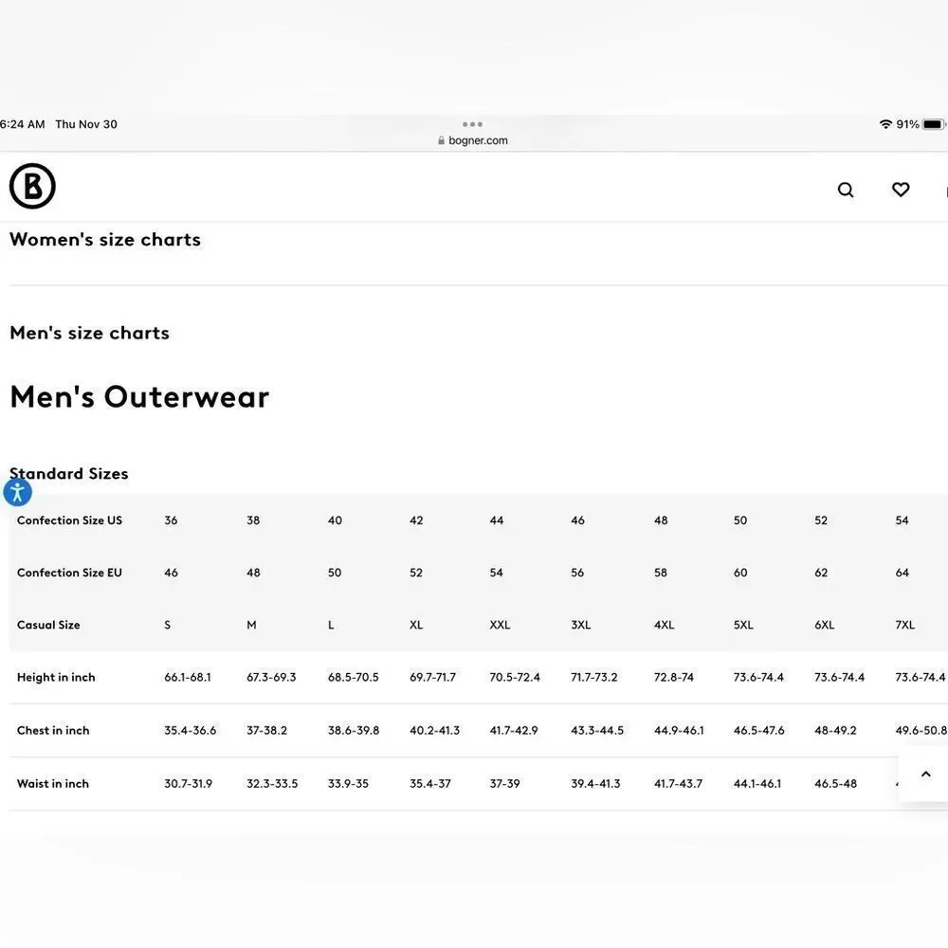Select chest value 35.4-36.6
948x948 pixels.
(x=191, y=730)
